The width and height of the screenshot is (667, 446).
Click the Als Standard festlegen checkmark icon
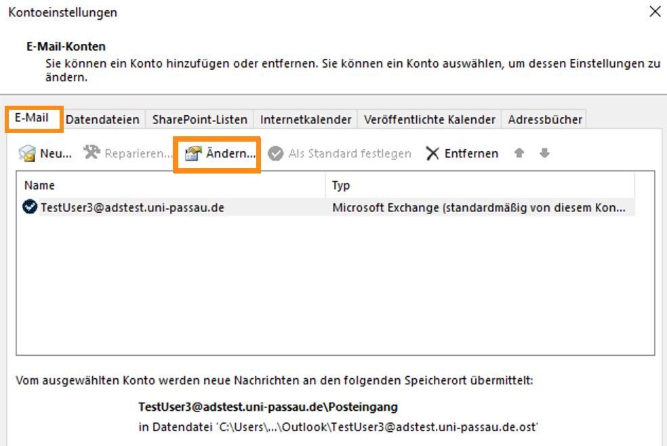tap(276, 153)
